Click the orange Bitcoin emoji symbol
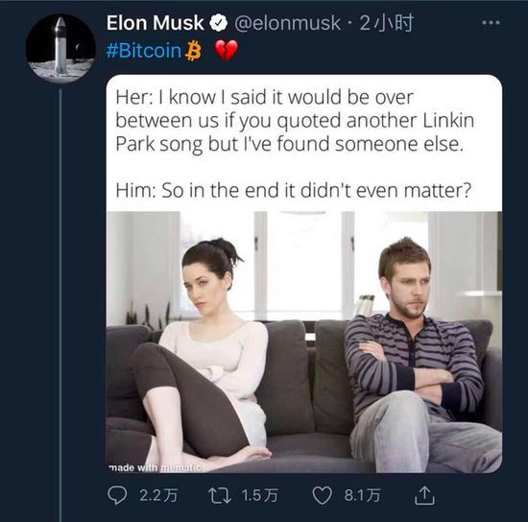 coord(193,51)
